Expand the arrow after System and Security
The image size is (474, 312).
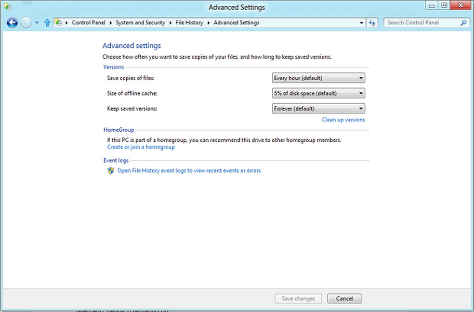(170, 23)
